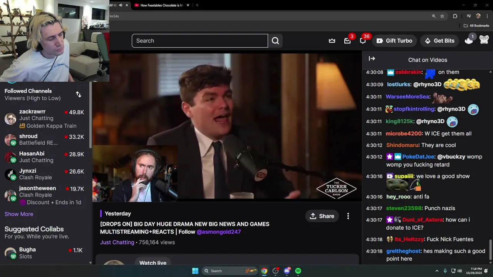
Task: Switch to How Feastables Chocolate YouTube tab
Action: click(x=161, y=5)
